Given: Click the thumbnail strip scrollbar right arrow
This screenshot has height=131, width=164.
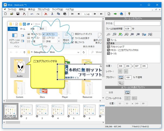Looking at the screenshot, I should (x=103, y=122).
